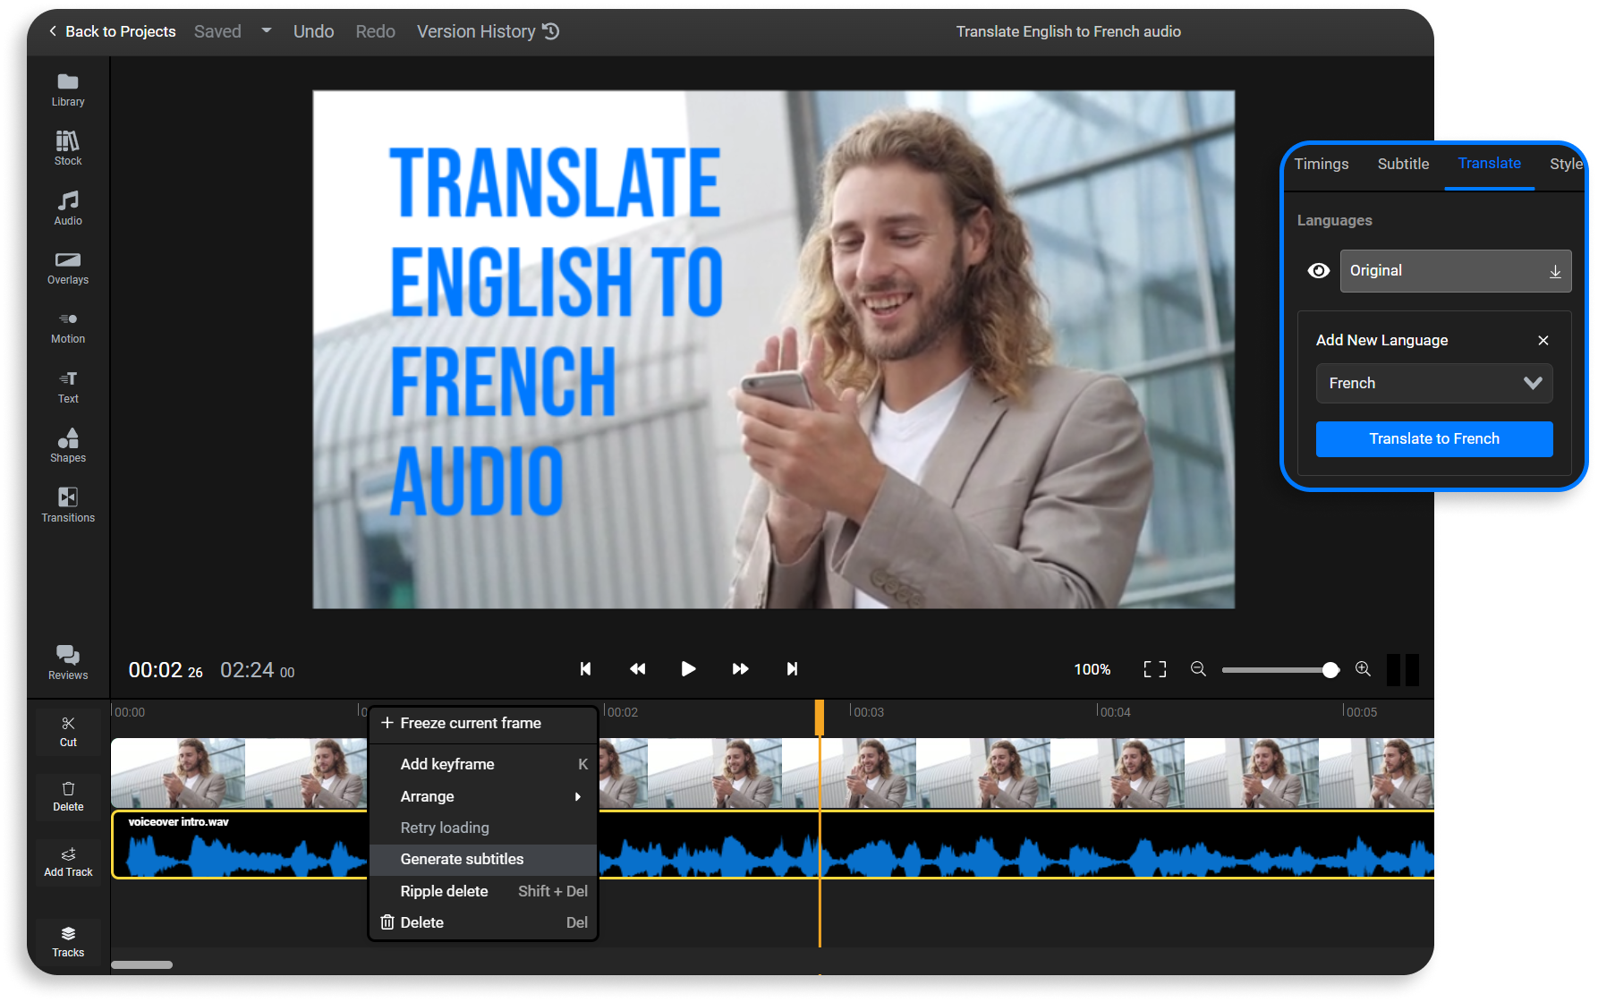The image size is (1598, 1002).
Task: Choose Add keyframe from context menu
Action: (x=483, y=764)
